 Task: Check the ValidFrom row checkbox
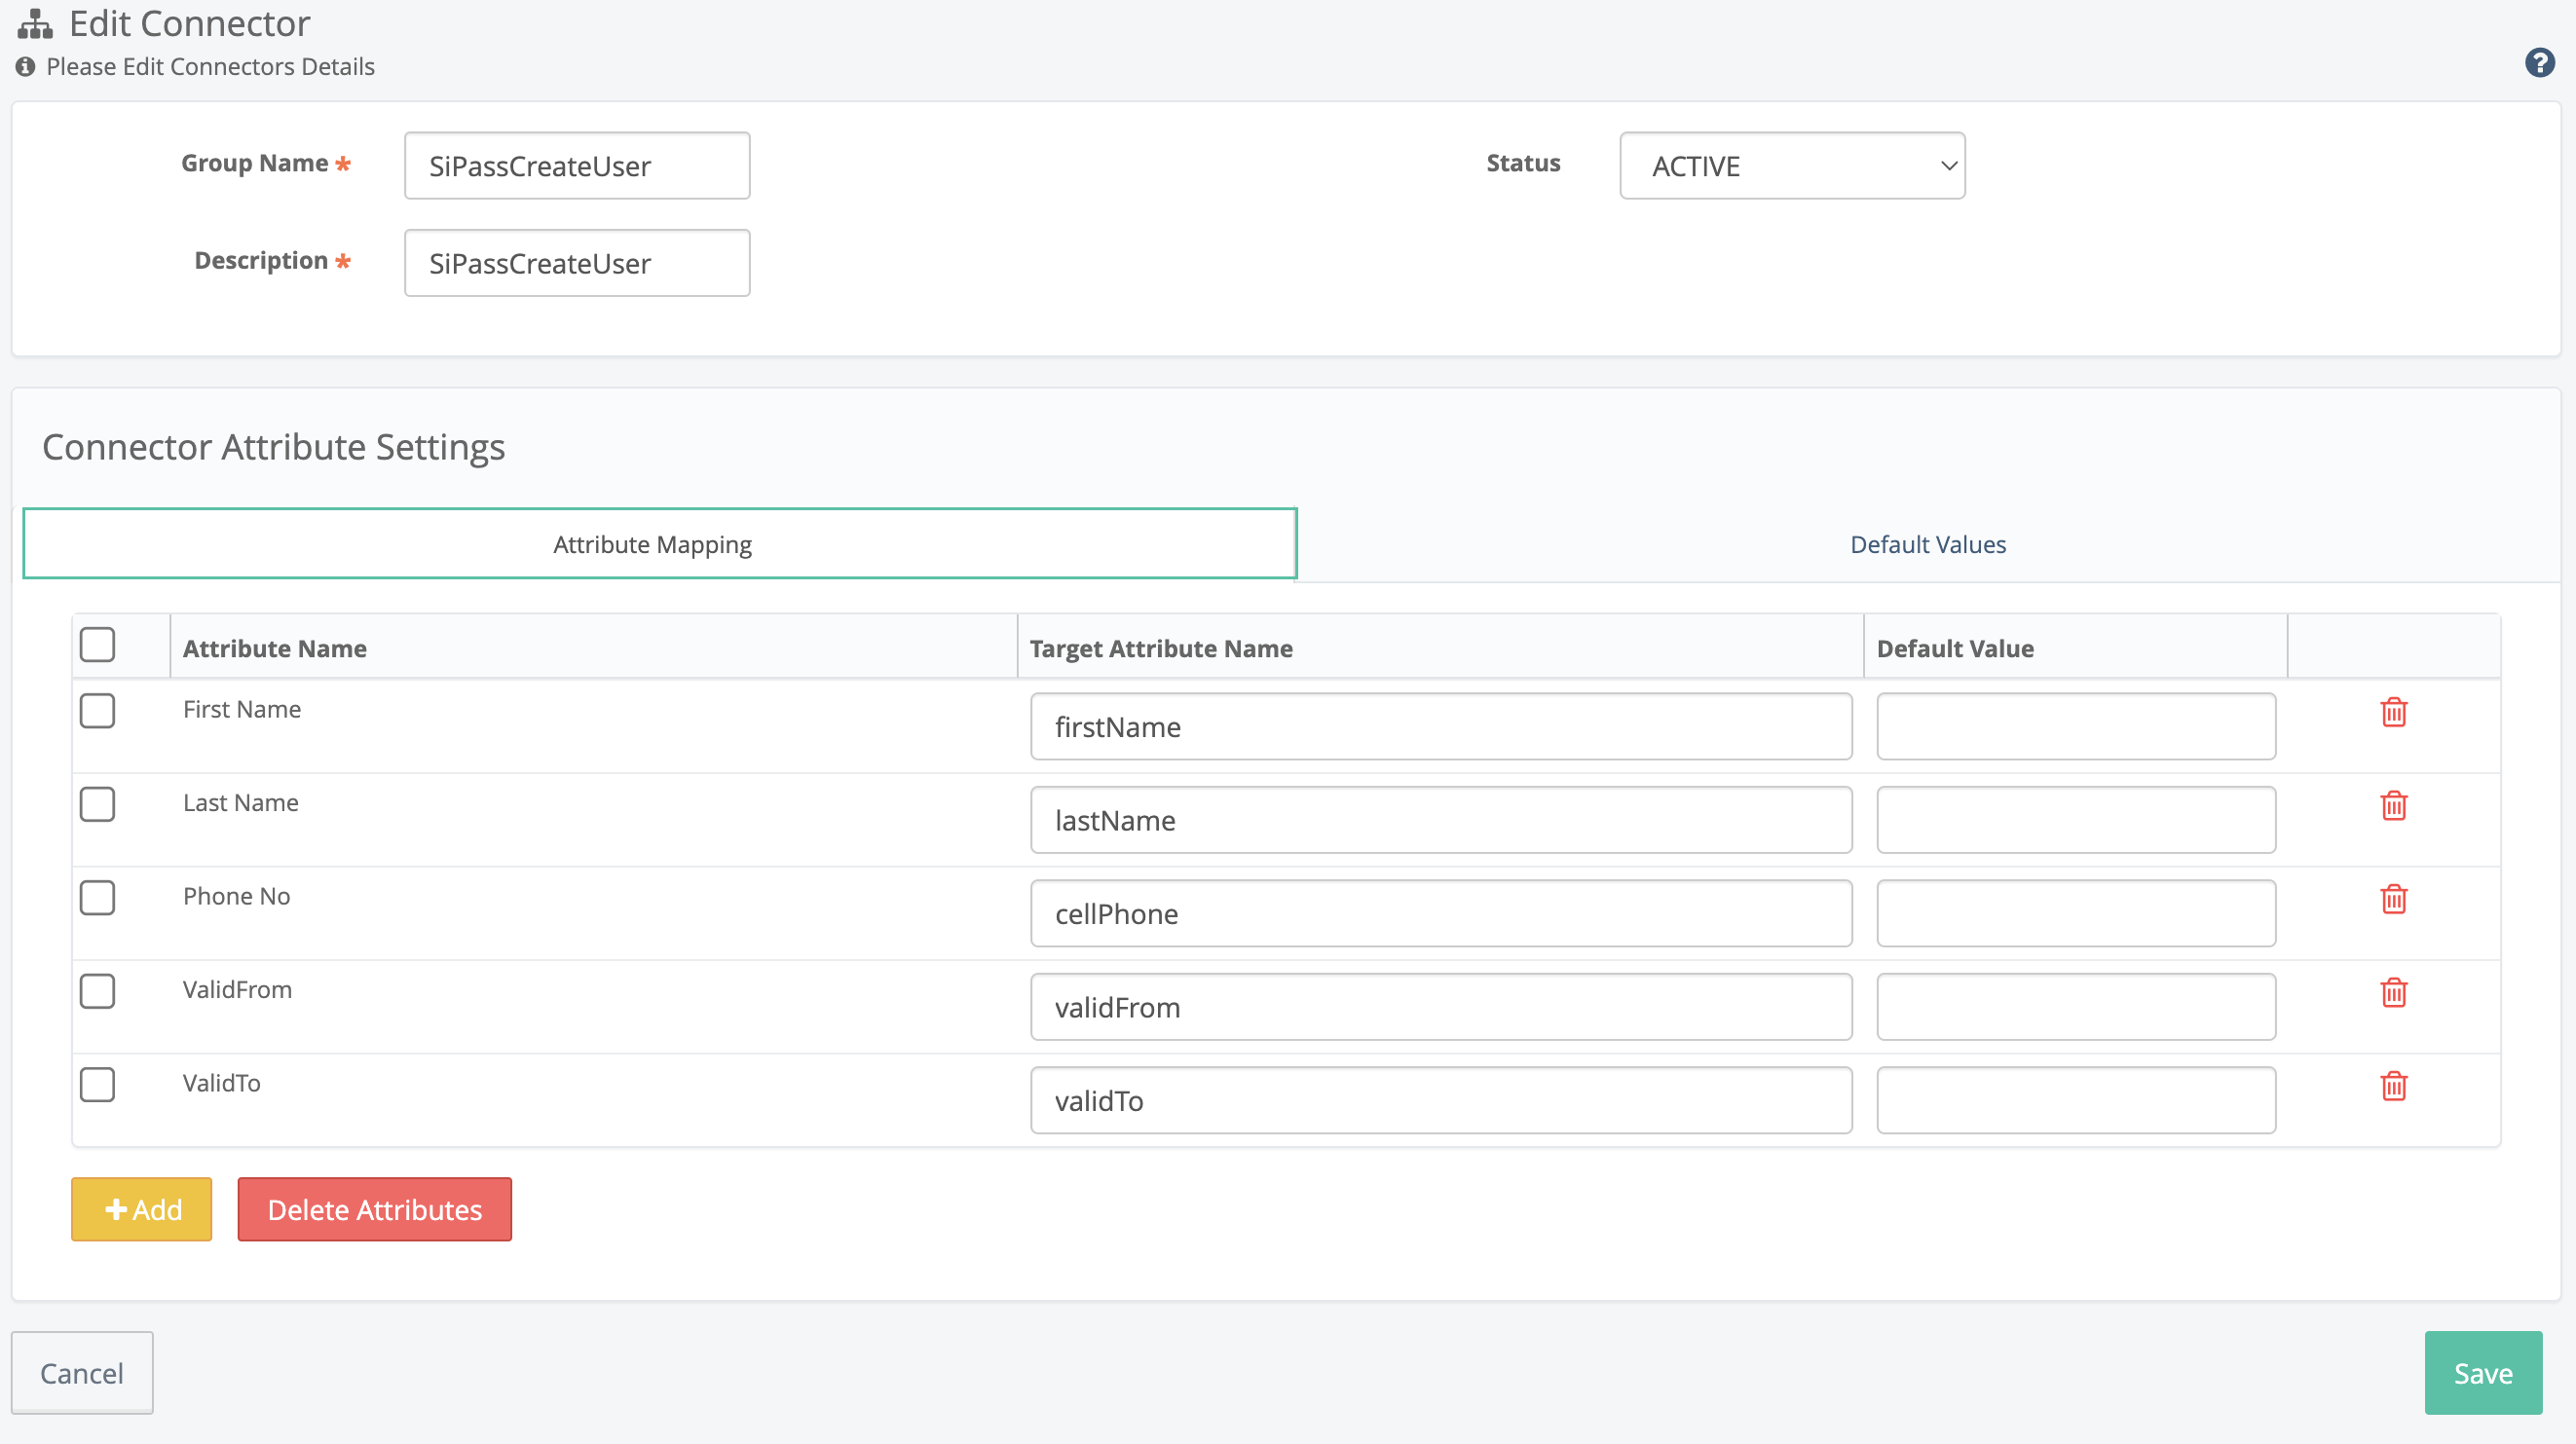[97, 991]
